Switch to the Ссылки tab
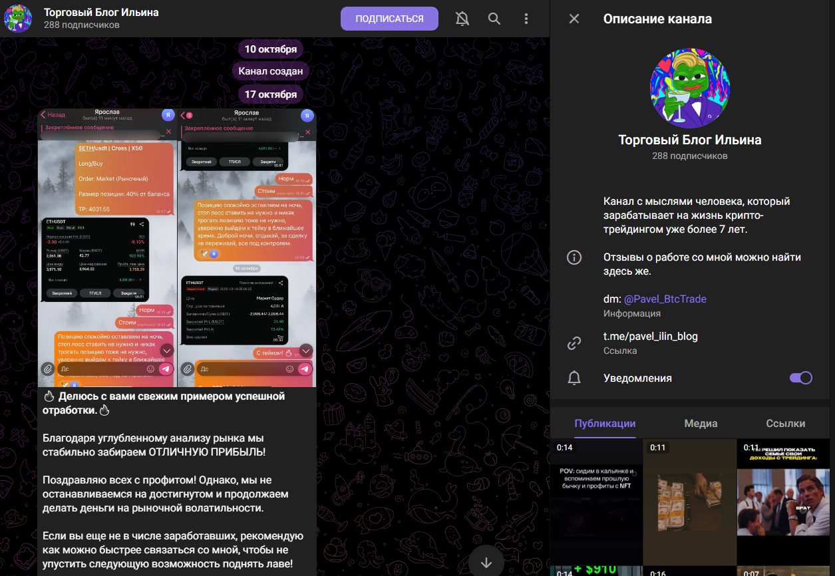The image size is (835, 576). pyautogui.click(x=785, y=424)
